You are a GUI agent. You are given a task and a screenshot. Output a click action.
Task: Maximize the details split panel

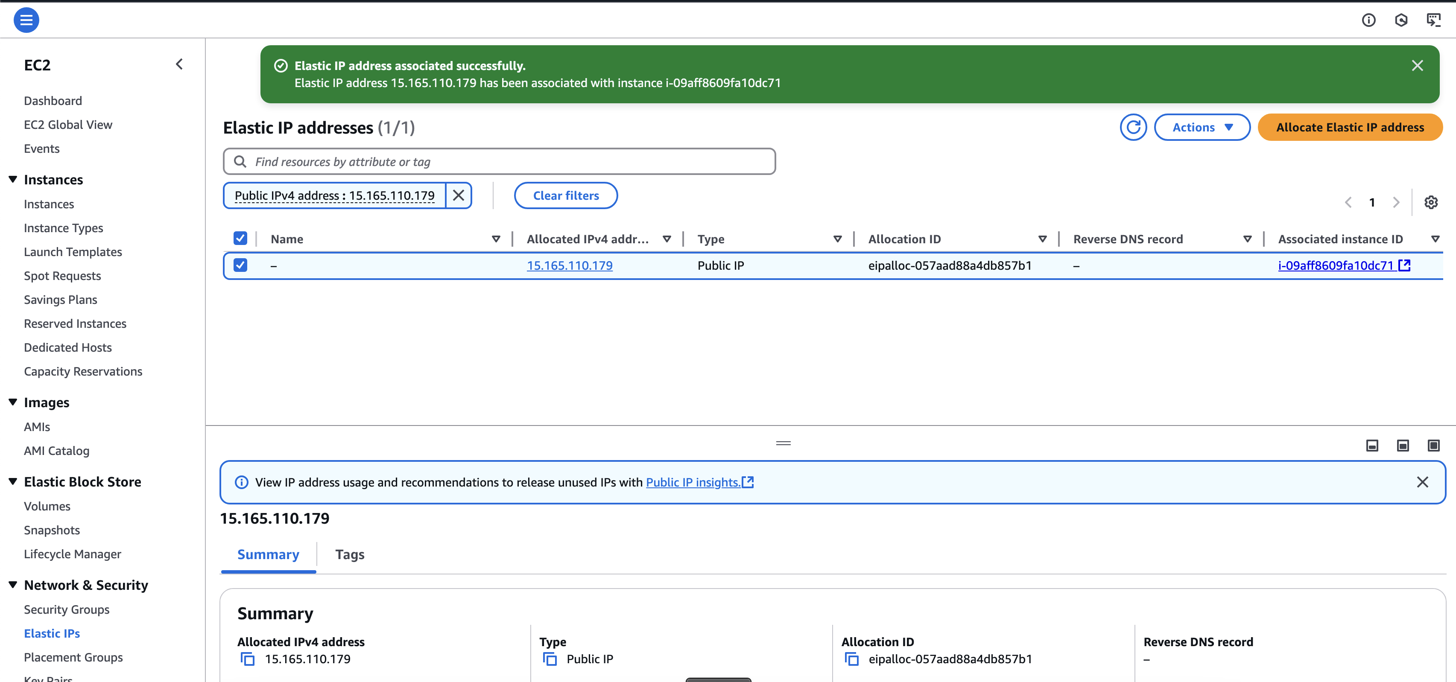1433,446
